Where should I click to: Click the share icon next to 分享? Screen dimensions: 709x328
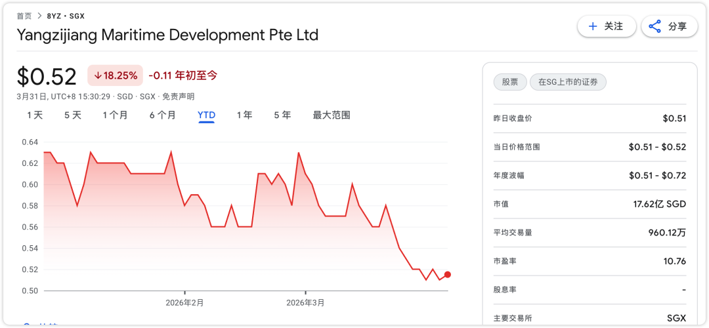coord(655,26)
